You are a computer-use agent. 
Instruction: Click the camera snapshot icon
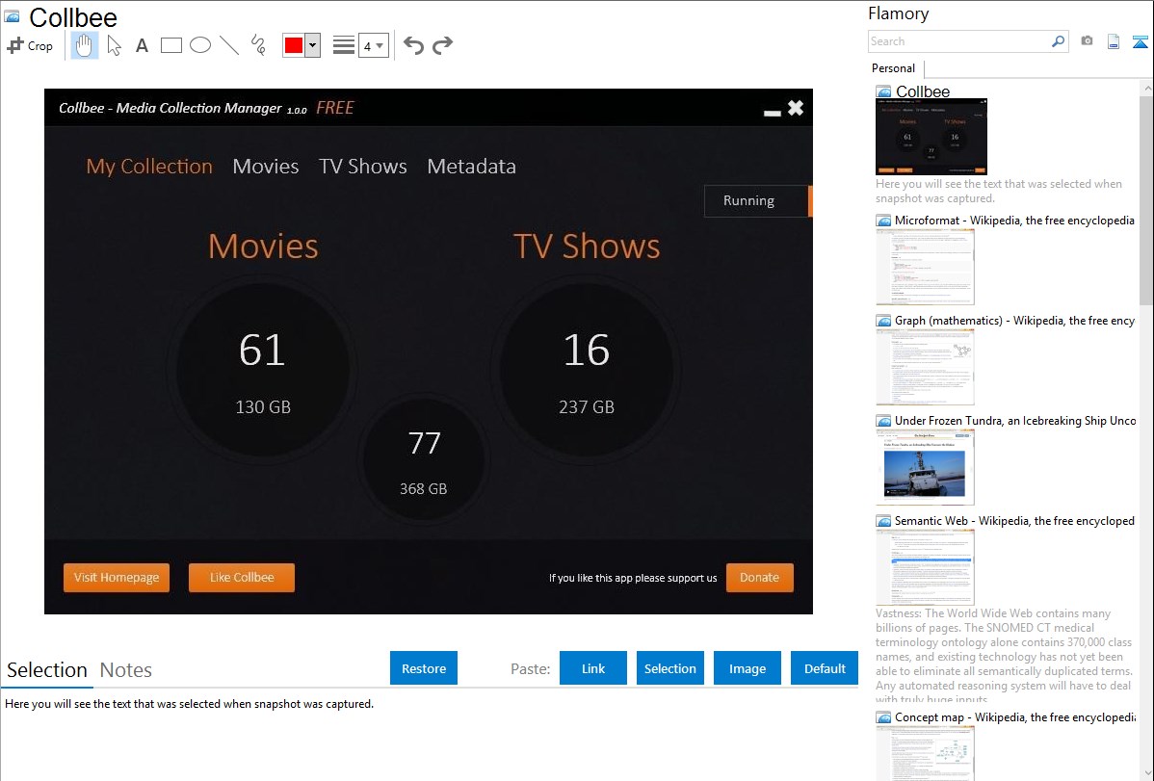pos(1087,41)
